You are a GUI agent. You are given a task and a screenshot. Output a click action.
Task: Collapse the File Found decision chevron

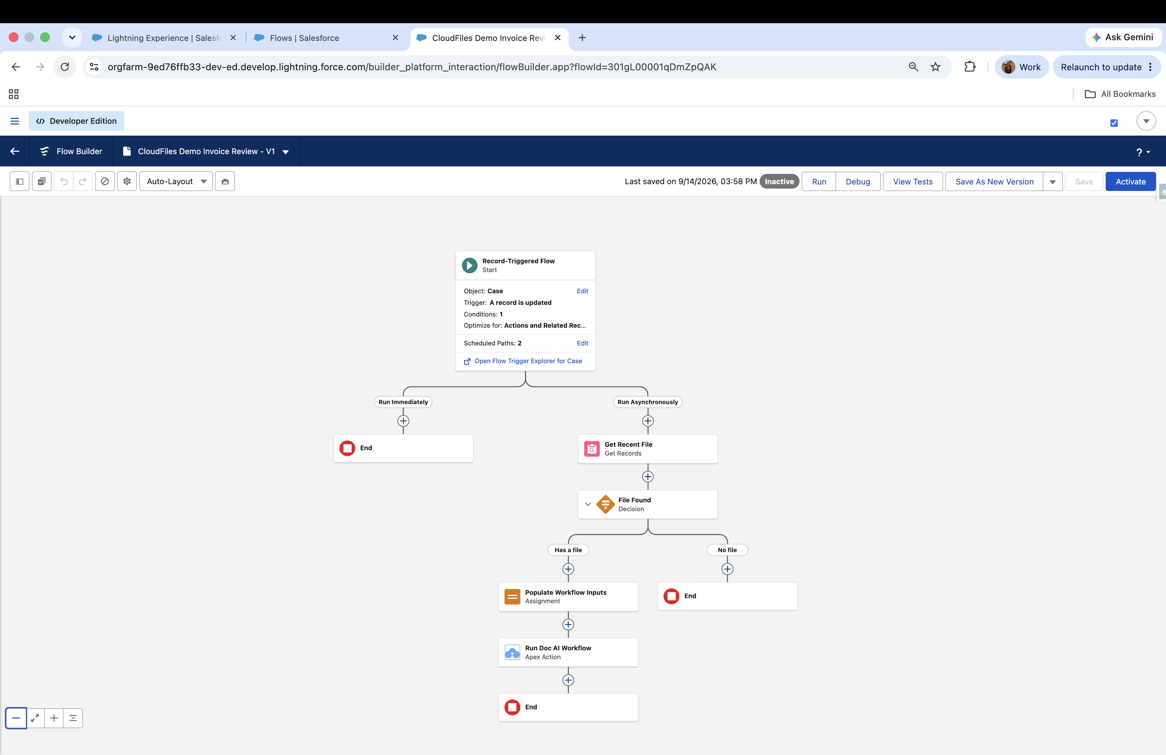point(588,504)
